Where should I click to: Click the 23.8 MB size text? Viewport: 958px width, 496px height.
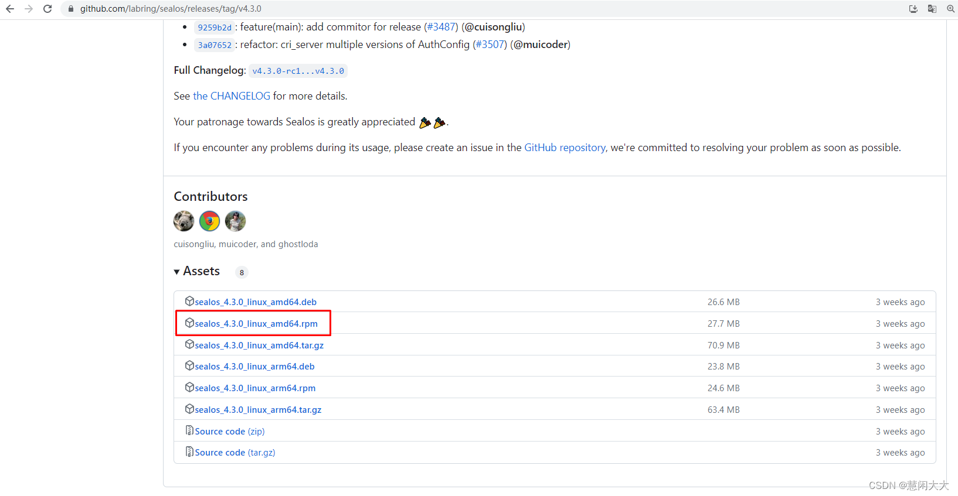click(723, 367)
